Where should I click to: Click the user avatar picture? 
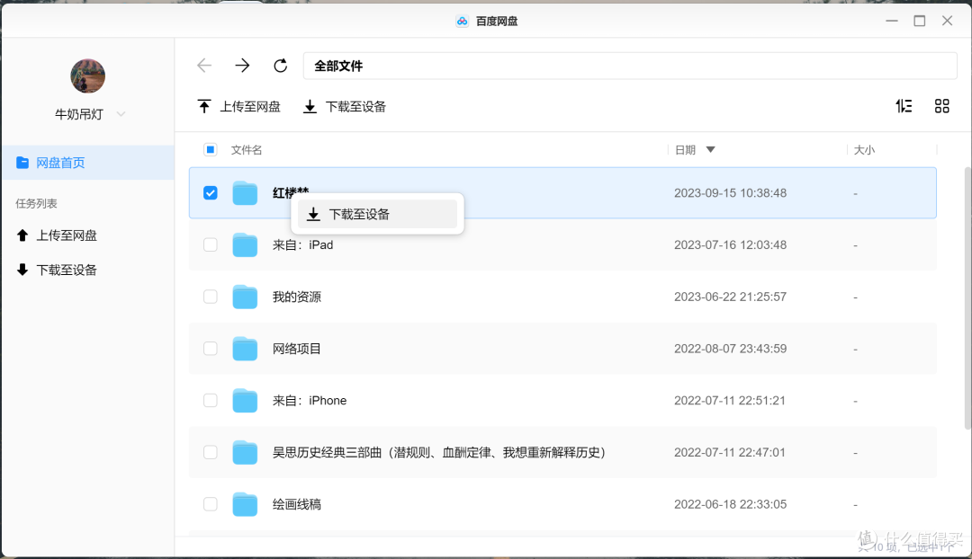pyautogui.click(x=87, y=76)
